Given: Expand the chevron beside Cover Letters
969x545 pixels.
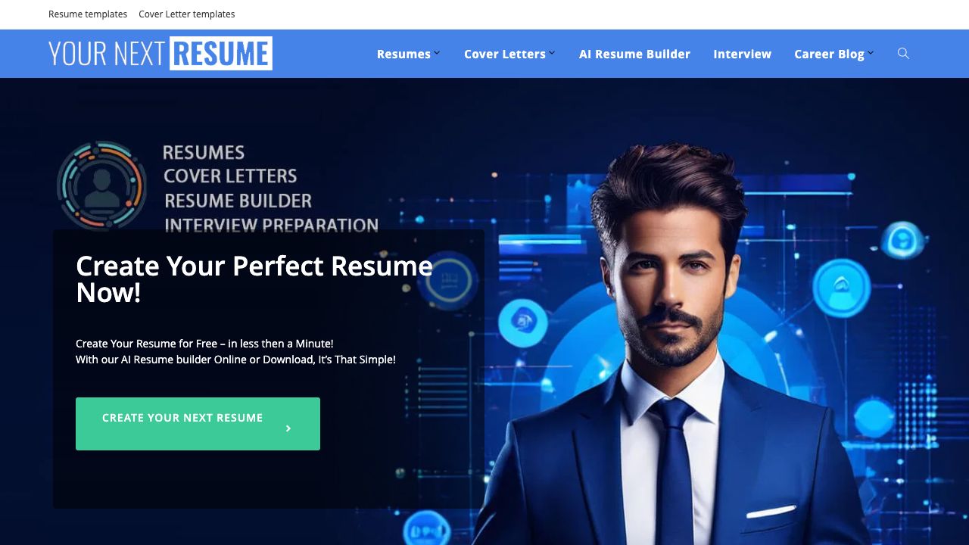Looking at the screenshot, I should 552,53.
